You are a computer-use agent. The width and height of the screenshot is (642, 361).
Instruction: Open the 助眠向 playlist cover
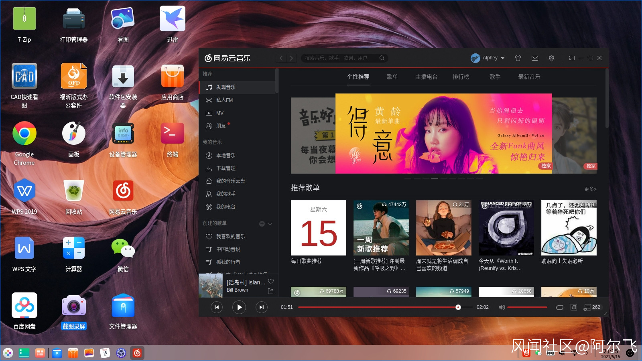point(569,228)
